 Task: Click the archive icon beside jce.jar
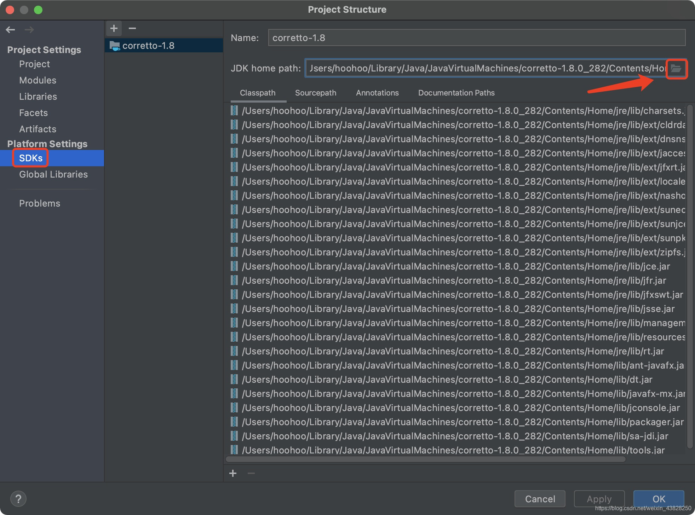click(234, 266)
